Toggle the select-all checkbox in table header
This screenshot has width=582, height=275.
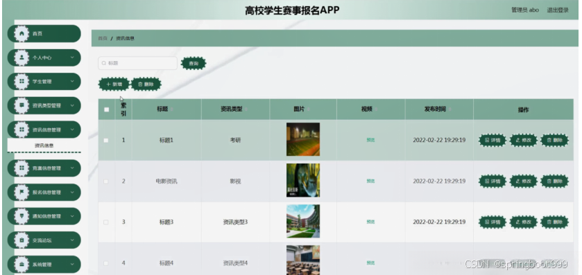107,109
